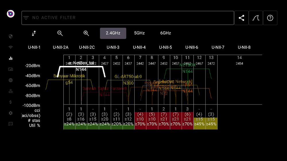This screenshot has width=287, height=161.
Task: Select the U-NII-3 band label
Action: (x=113, y=47)
